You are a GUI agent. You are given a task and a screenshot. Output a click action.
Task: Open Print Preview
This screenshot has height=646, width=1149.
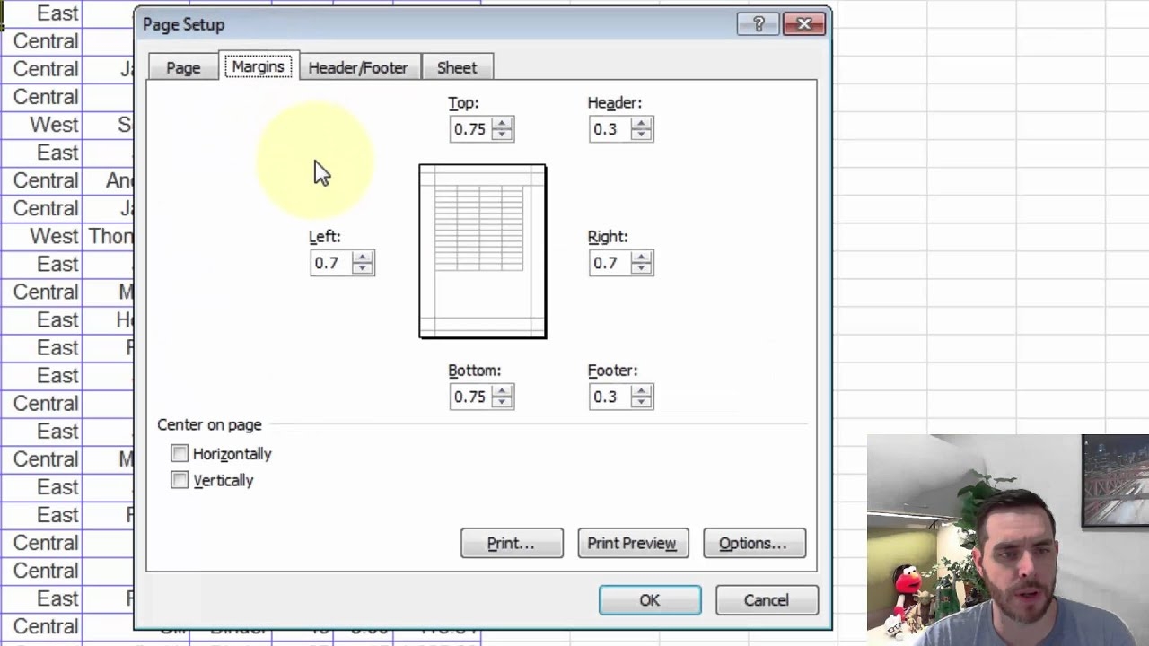632,543
